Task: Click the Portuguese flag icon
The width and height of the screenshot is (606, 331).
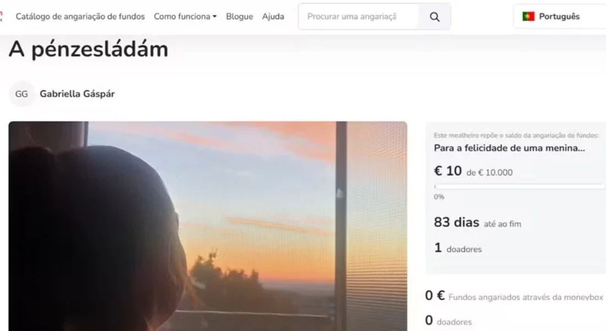Action: (x=528, y=16)
